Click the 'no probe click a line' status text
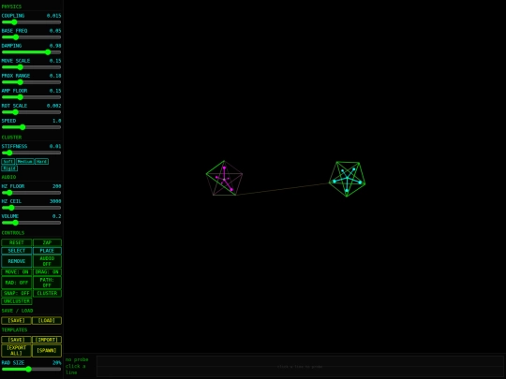Screen dimensions: 506x379 pos(77,366)
